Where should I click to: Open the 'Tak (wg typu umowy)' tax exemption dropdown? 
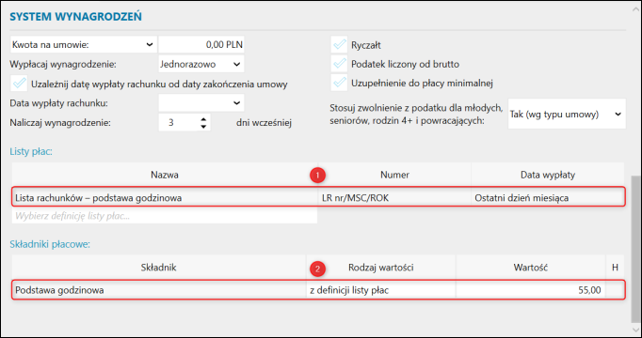tap(567, 115)
